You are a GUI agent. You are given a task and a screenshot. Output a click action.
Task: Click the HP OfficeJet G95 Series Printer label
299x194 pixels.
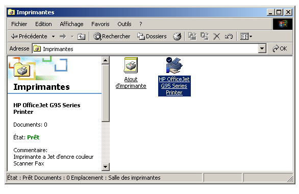pos(175,86)
